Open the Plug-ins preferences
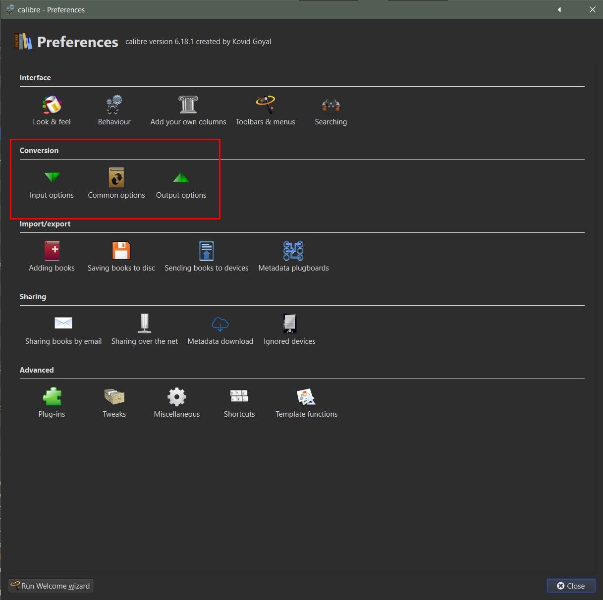This screenshot has width=603, height=600. [52, 403]
